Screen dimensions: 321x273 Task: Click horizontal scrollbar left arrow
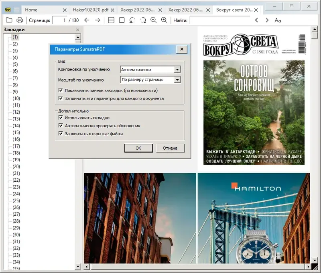coord(86,267)
